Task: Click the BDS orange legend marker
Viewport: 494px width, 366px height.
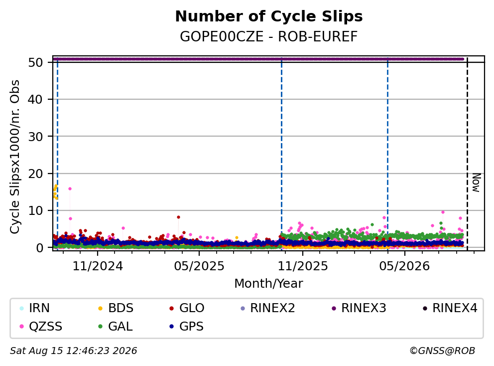Action: click(x=101, y=308)
